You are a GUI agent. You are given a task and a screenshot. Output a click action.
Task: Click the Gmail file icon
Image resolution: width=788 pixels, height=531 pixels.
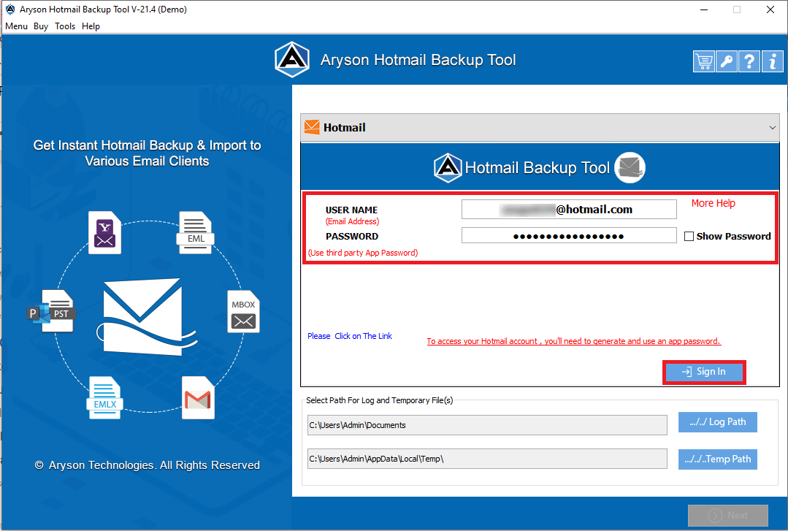click(198, 398)
